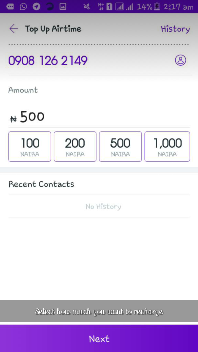Edit the phone number 0908 126 2149

point(48,61)
